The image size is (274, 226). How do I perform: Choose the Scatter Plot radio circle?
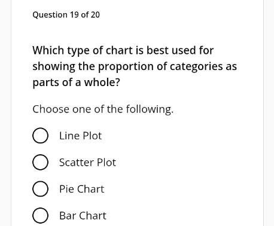pos(40,162)
